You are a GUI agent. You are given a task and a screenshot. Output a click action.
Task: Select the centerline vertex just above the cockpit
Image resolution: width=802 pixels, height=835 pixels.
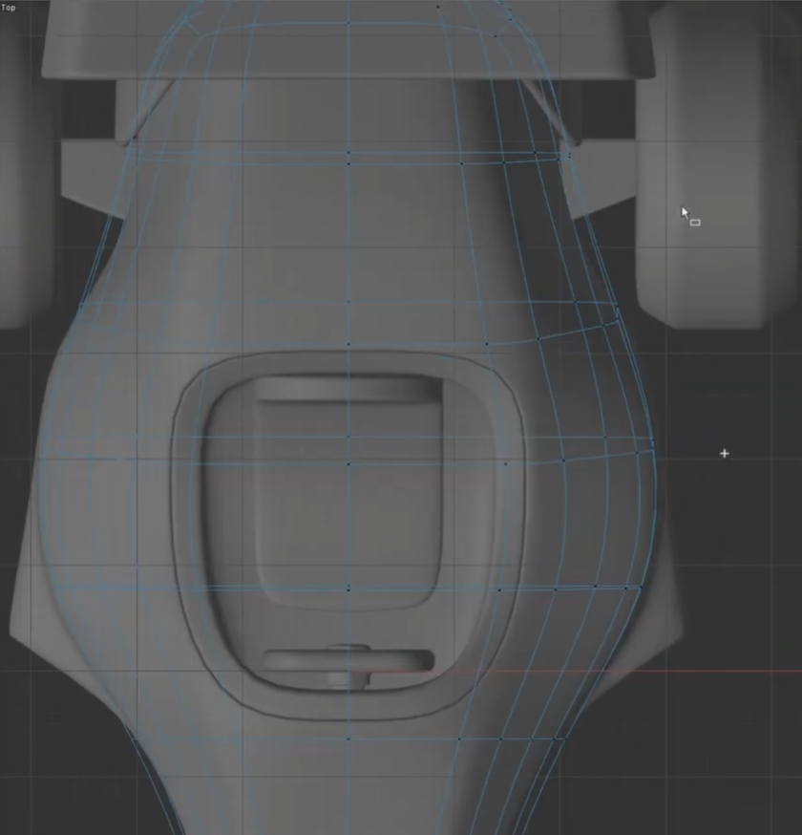pos(348,344)
